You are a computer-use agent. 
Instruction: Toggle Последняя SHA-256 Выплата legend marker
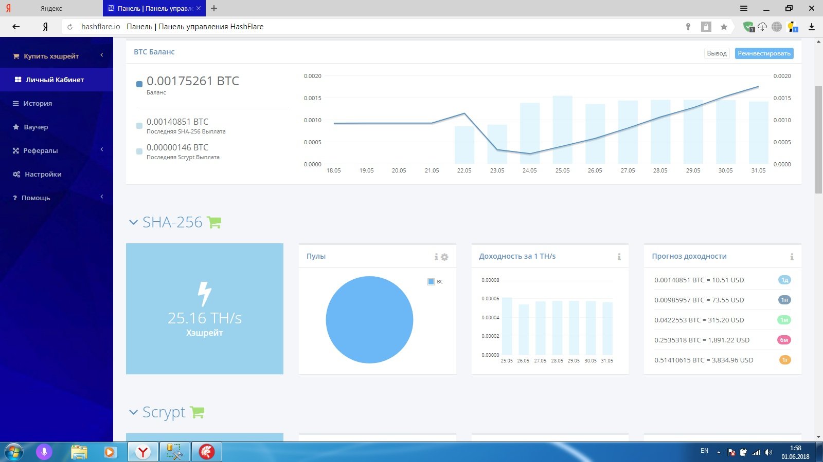139,126
